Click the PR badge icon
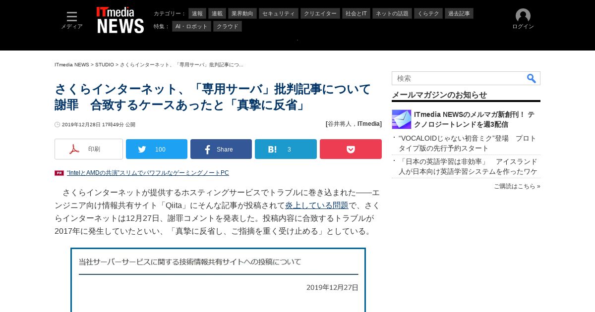The width and height of the screenshot is (595, 312). pyautogui.click(x=59, y=173)
